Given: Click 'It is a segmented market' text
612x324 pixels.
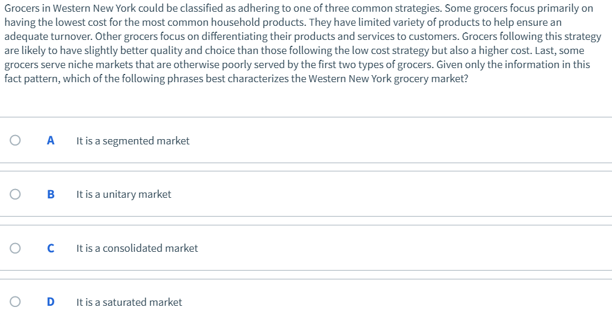Looking at the screenshot, I should [x=133, y=141].
